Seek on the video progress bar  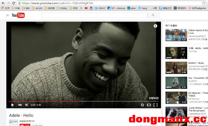click(x=90, y=101)
